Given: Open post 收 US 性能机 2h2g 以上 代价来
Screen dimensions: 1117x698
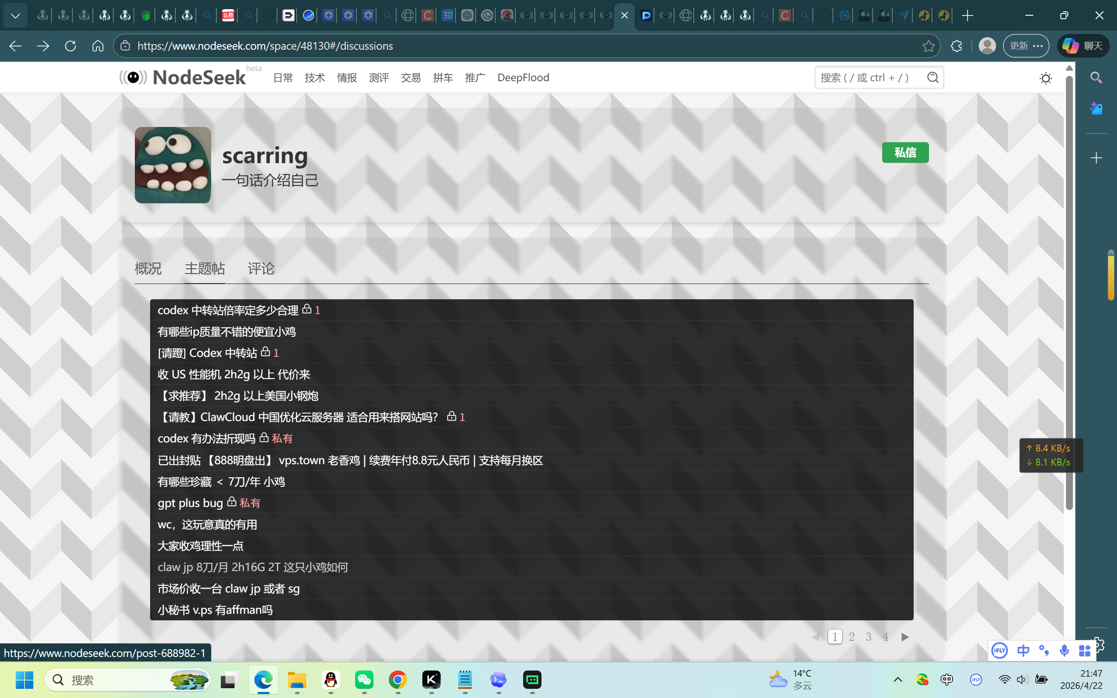Looking at the screenshot, I should point(234,374).
